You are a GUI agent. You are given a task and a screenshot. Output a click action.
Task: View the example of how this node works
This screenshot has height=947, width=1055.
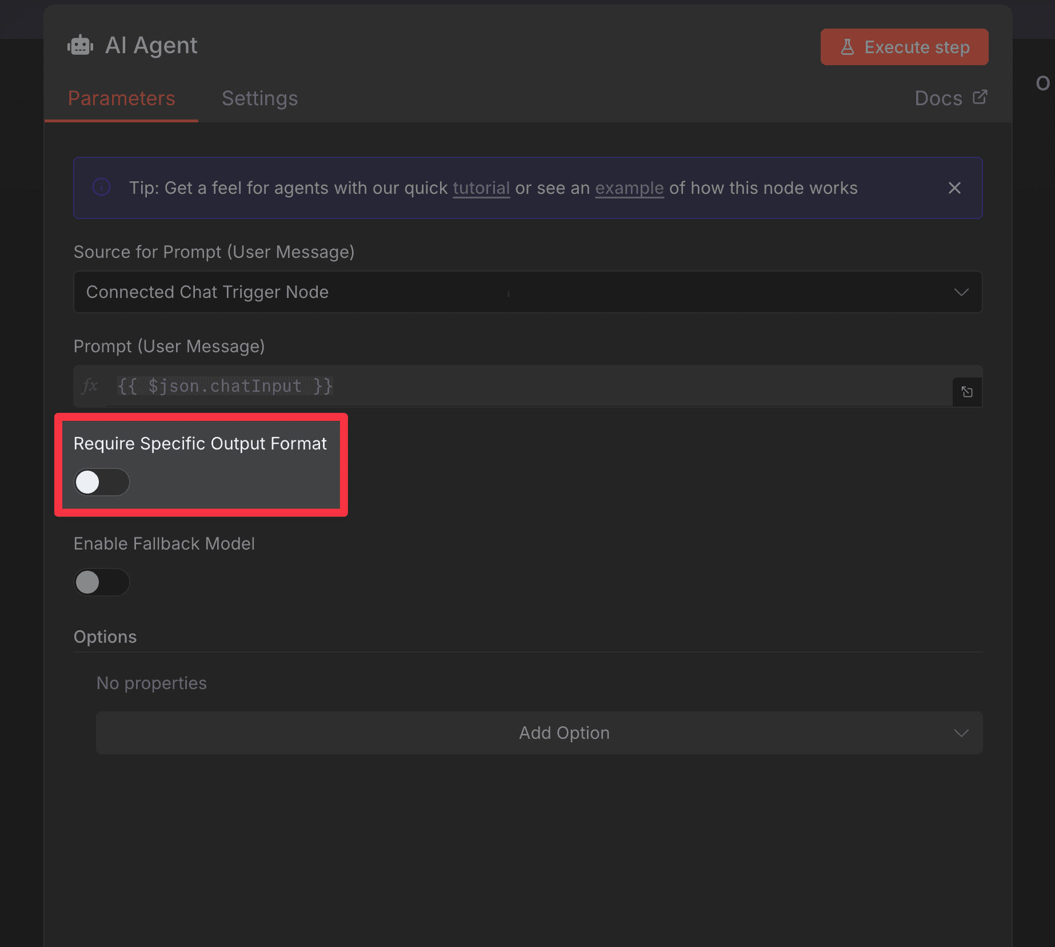click(629, 188)
